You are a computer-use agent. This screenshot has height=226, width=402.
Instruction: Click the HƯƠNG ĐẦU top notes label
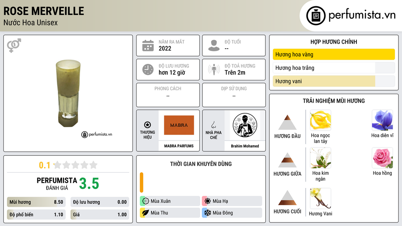pos(287,136)
